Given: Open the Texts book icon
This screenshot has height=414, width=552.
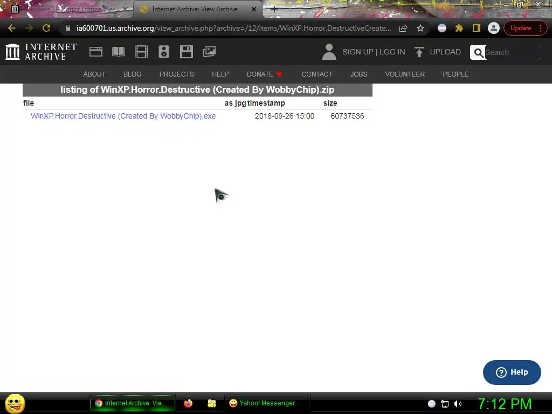Looking at the screenshot, I should pos(119,52).
